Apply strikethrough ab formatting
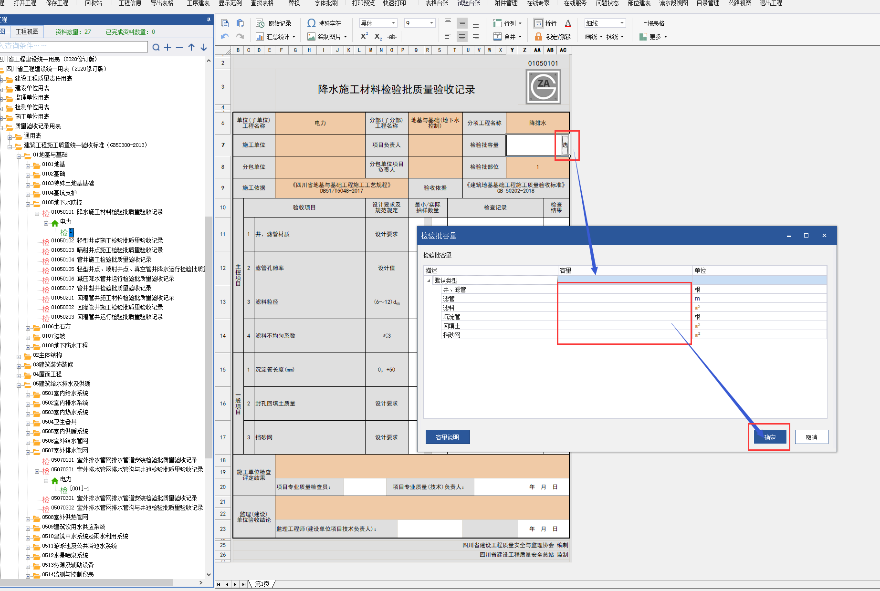 392,37
